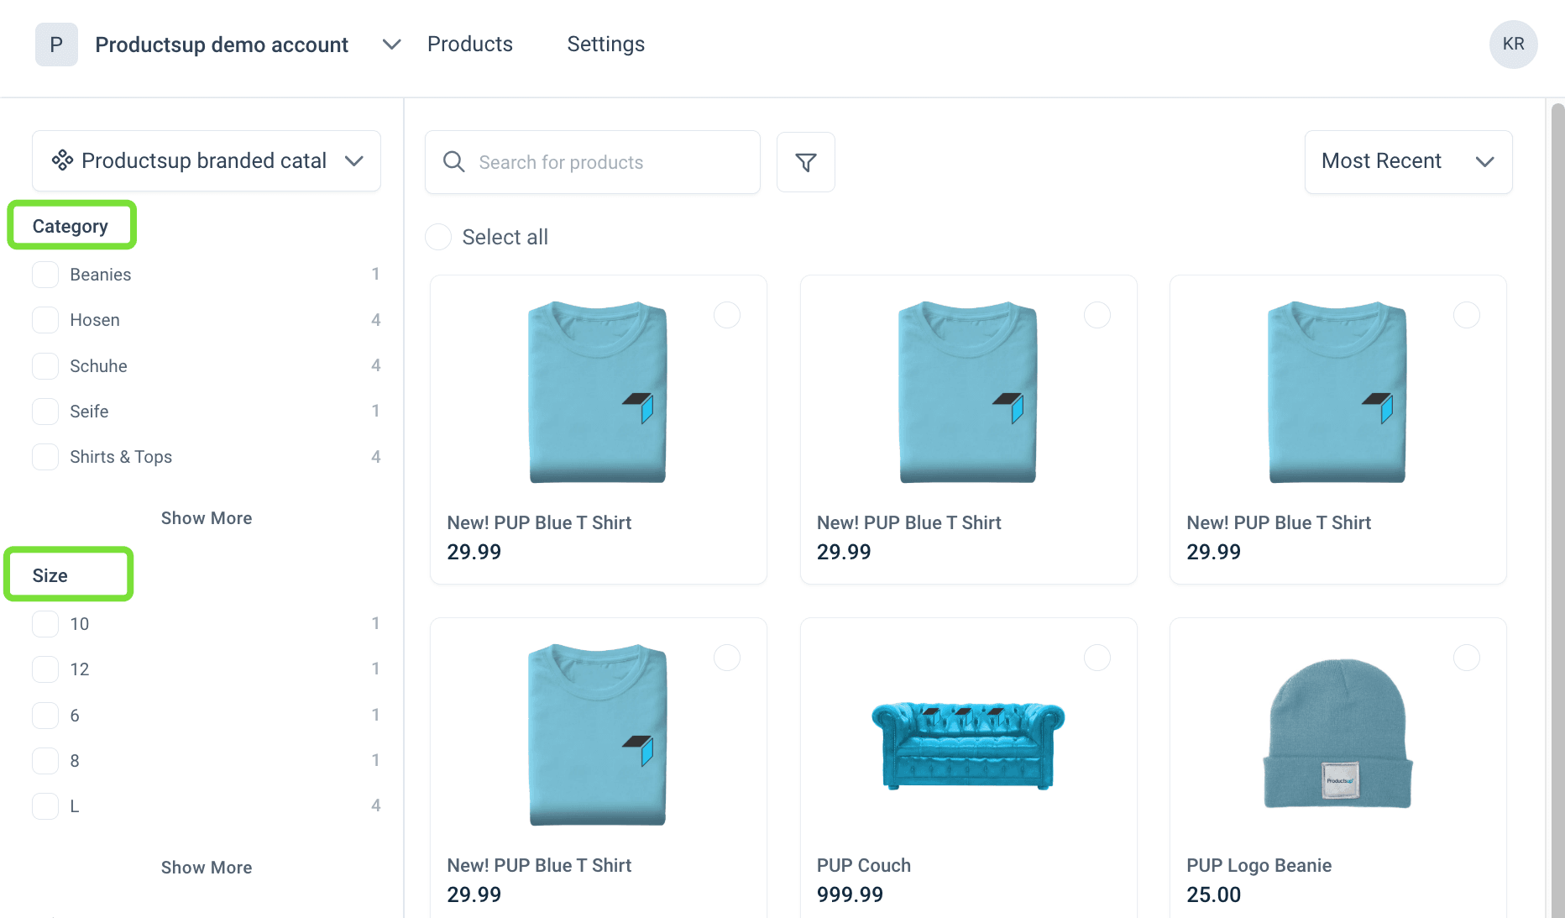
Task: Click the search magnifier icon
Action: (453, 162)
